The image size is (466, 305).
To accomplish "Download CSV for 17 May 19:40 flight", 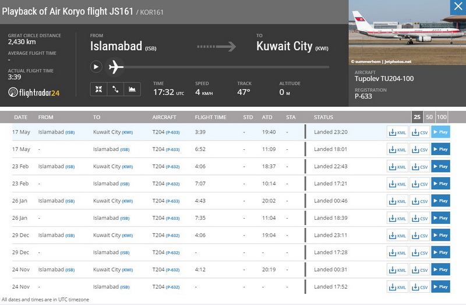I will 419,132.
